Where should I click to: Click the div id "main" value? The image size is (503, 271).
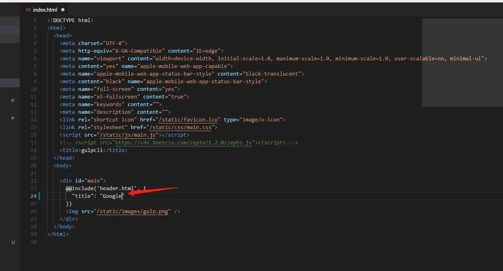(x=94, y=181)
